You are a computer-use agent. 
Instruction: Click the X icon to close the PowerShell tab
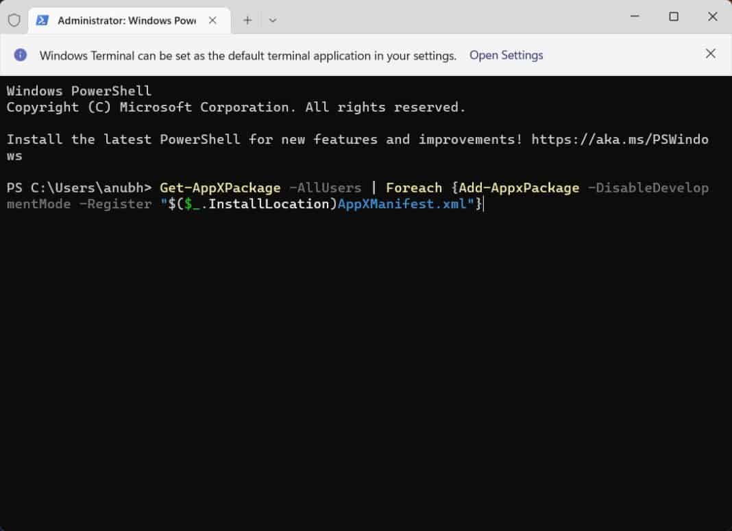pyautogui.click(x=212, y=20)
